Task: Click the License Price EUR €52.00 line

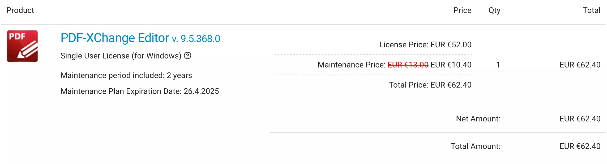Action: (x=425, y=45)
